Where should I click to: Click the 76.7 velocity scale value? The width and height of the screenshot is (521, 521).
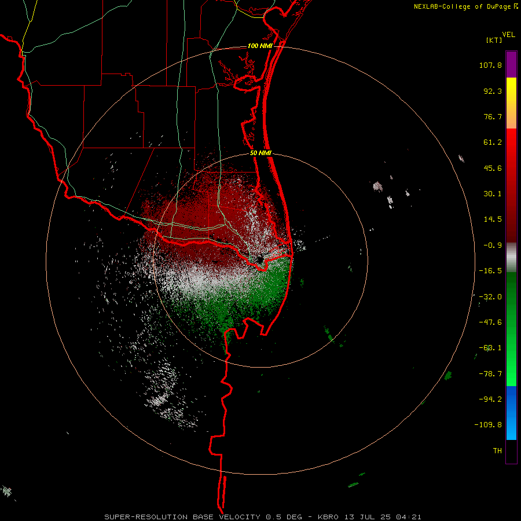(493, 116)
